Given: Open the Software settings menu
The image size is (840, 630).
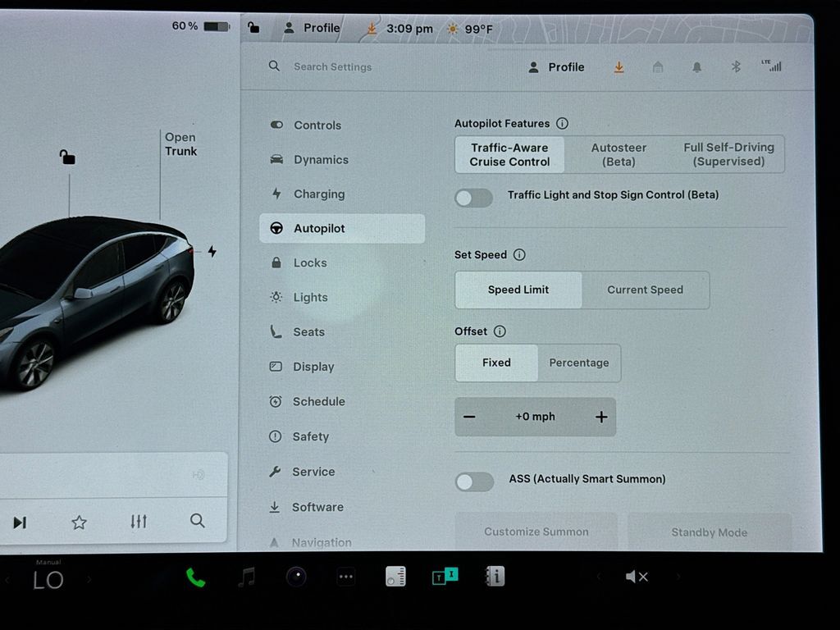Looking at the screenshot, I should (317, 507).
